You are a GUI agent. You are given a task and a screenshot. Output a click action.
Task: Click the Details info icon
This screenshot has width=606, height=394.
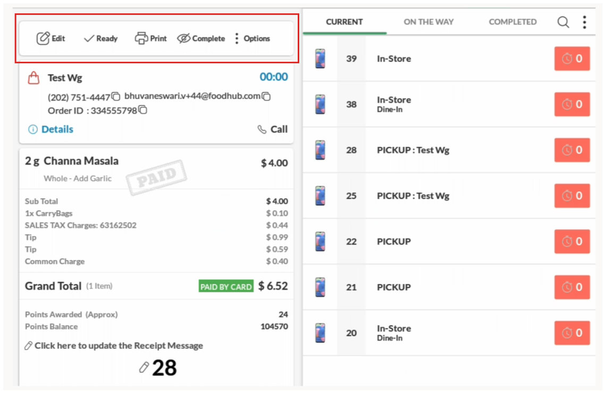(33, 129)
